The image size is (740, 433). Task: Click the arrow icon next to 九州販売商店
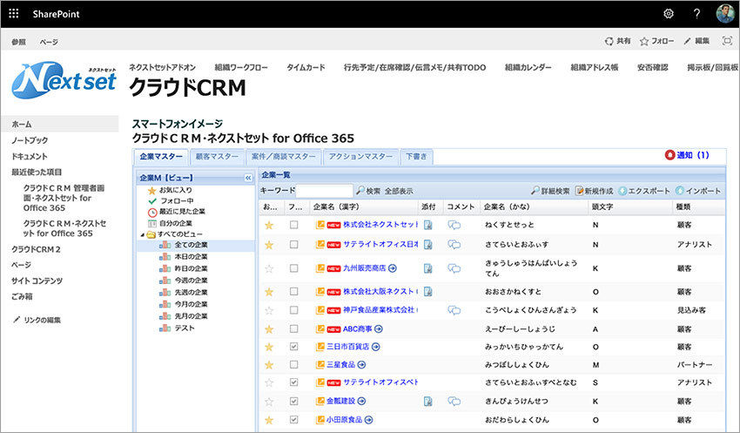[392, 268]
